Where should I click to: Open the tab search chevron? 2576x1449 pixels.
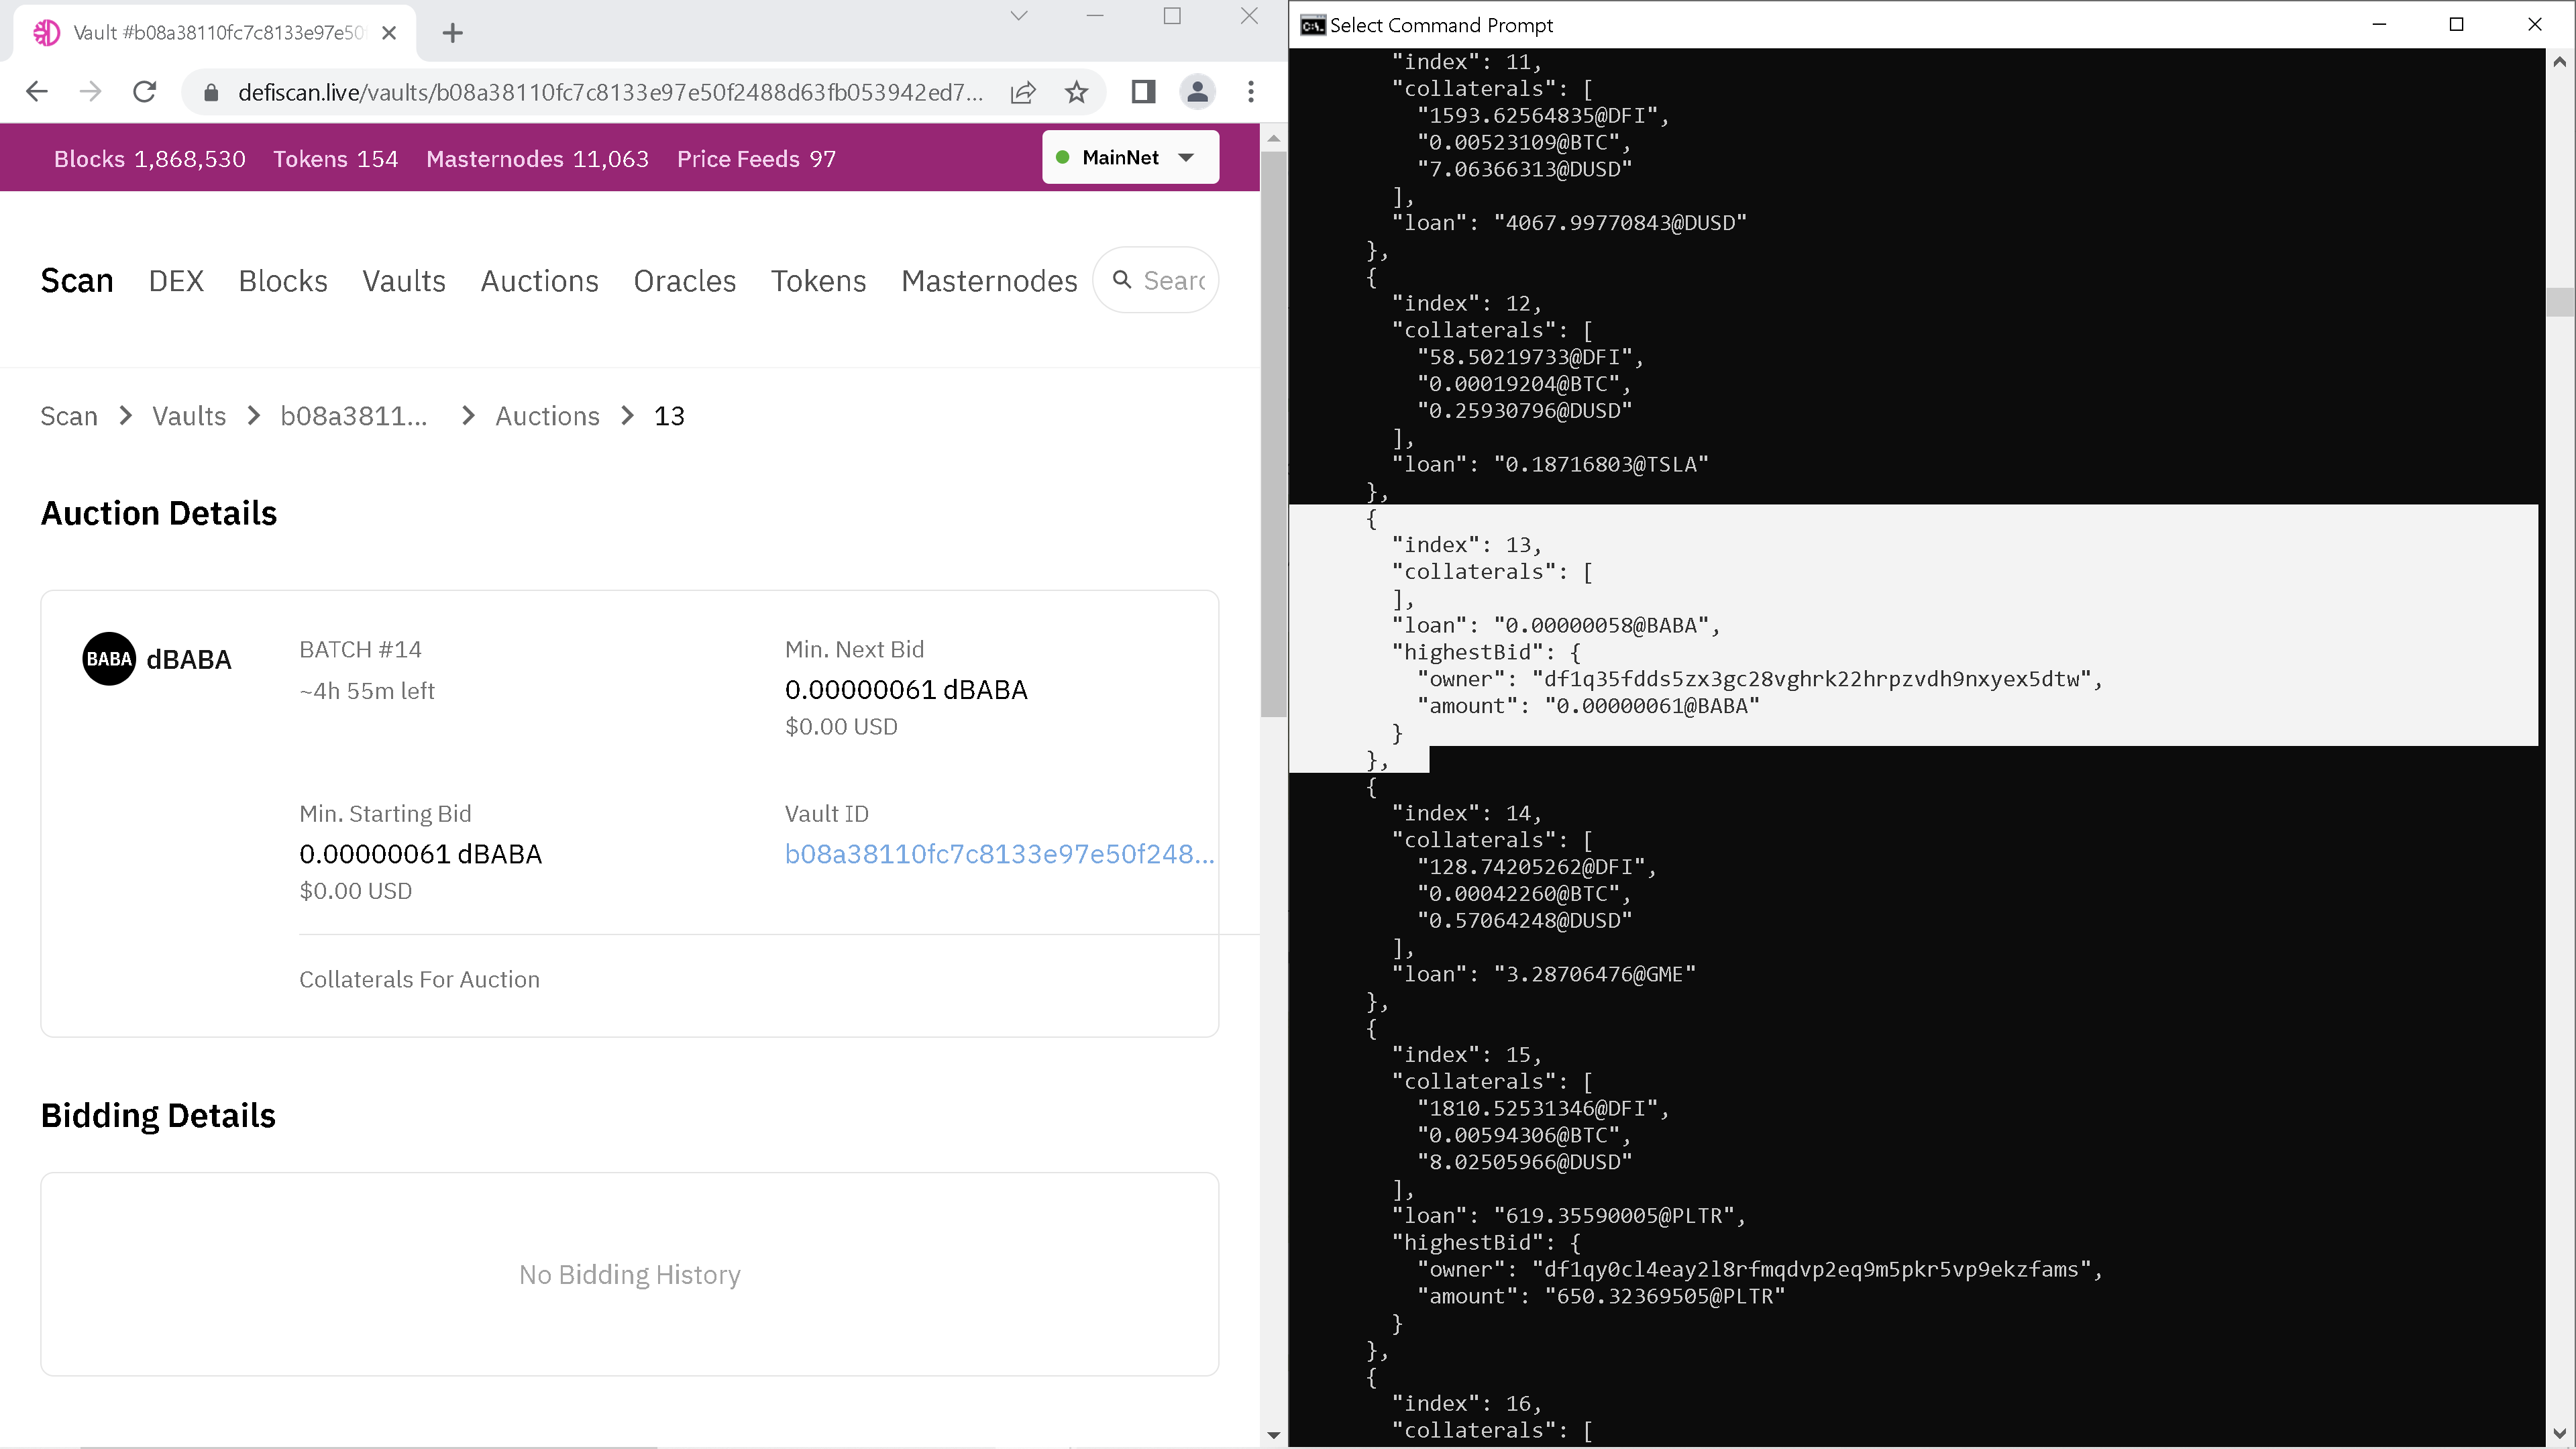click(x=1018, y=16)
